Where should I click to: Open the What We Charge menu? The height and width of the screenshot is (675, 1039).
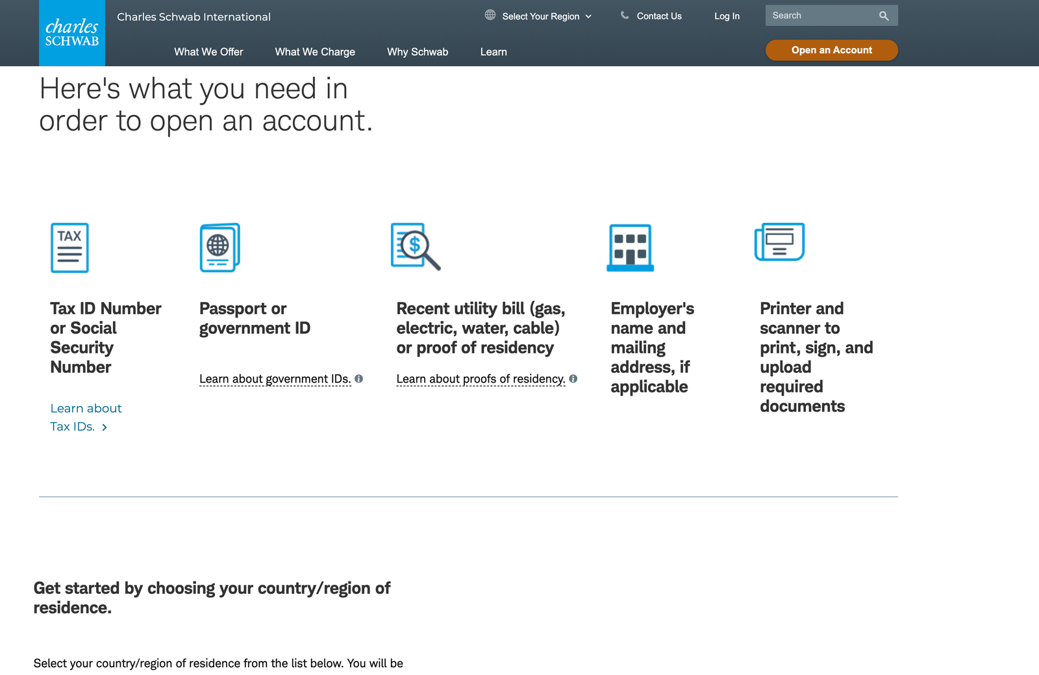coord(315,52)
